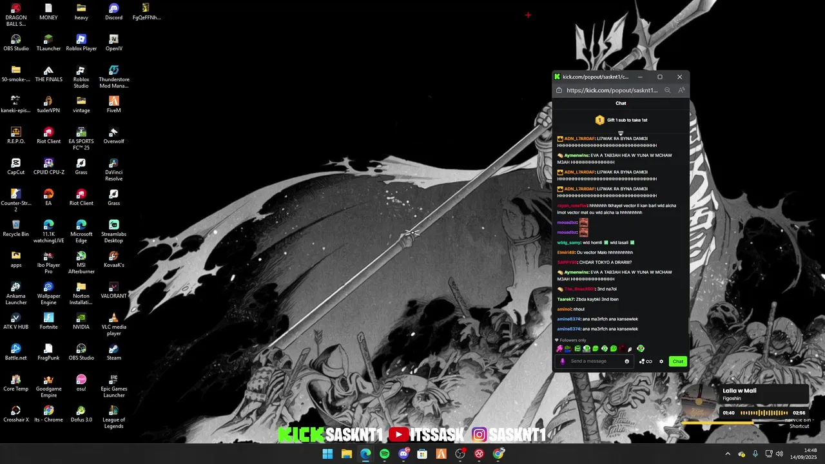825x464 pixels.
Task: Open the Streamlabs Desktop shortcut
Action: point(113,231)
